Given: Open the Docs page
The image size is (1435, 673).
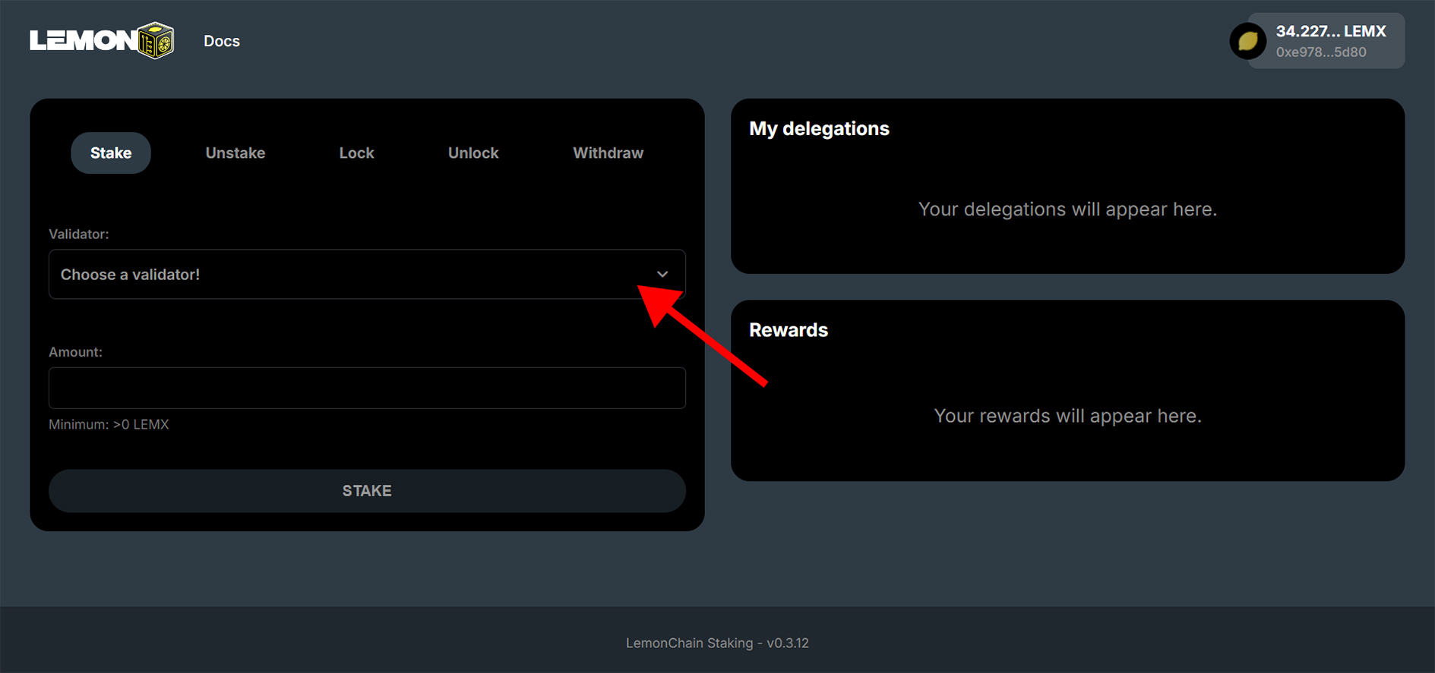Looking at the screenshot, I should tap(221, 41).
